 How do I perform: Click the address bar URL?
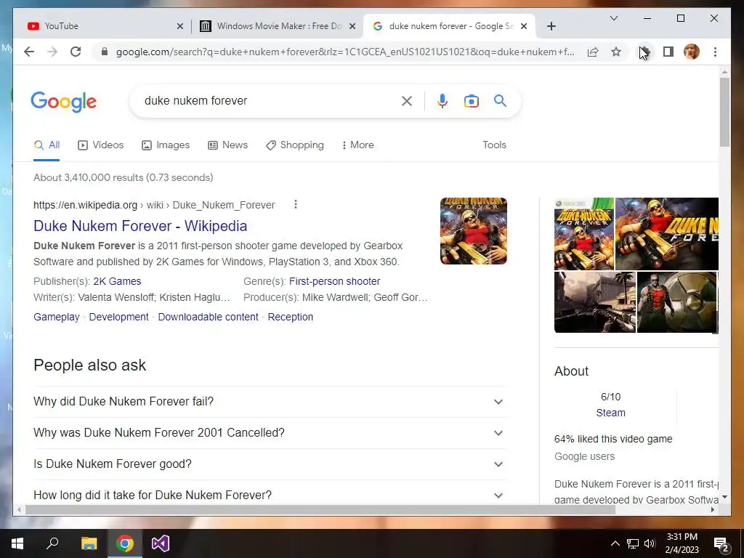(x=345, y=52)
